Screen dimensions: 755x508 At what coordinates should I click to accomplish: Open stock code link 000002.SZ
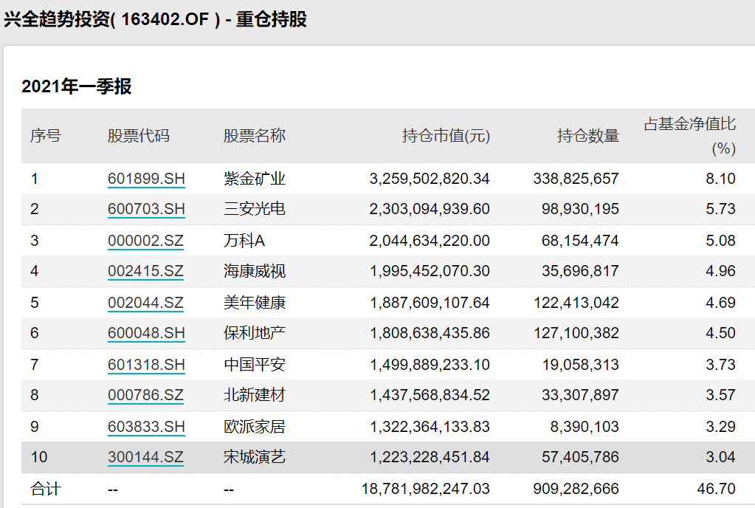pos(145,240)
